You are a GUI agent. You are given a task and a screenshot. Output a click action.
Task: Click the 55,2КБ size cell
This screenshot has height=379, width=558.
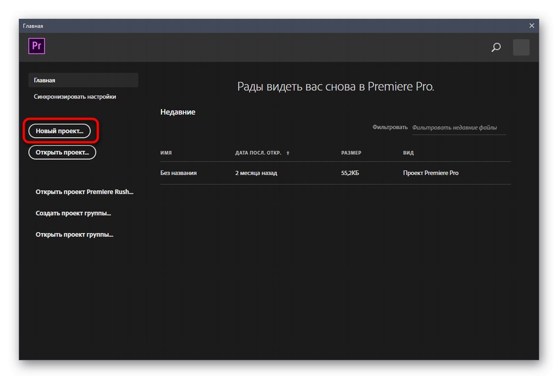(350, 173)
